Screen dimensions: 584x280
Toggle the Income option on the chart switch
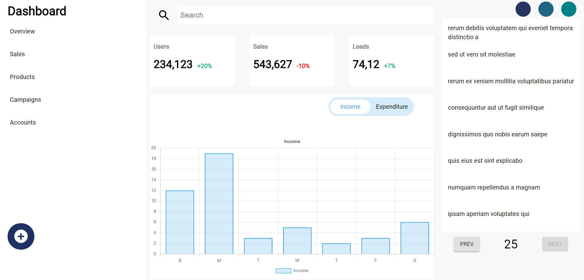click(350, 107)
